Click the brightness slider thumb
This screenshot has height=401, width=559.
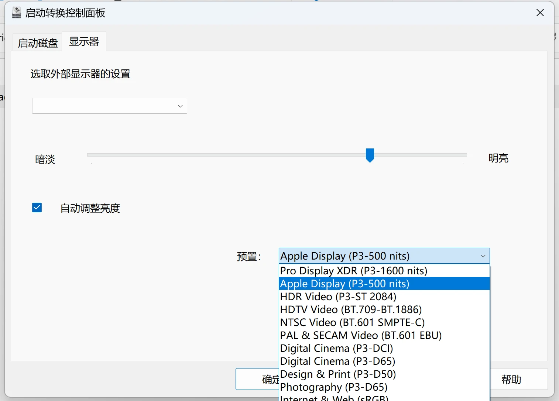pos(370,155)
